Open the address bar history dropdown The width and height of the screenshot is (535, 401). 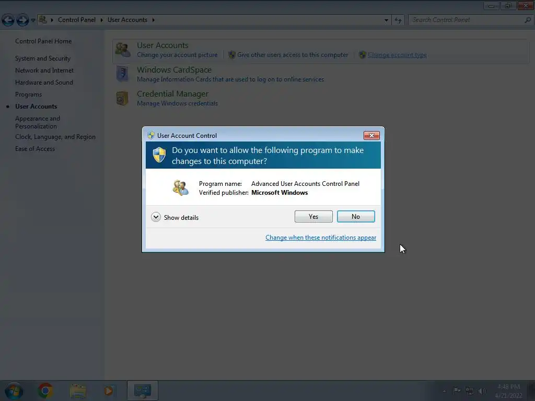click(x=386, y=20)
